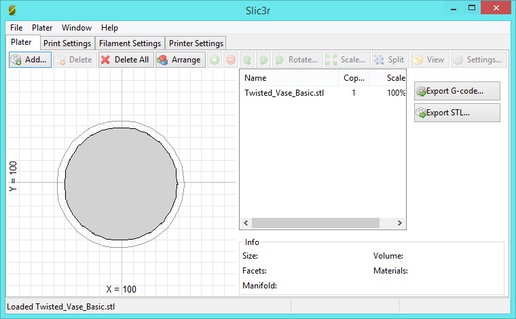Screen dimensions: 516x319
Task: Click the left arrow of the list scrollbar
Action: click(246, 223)
